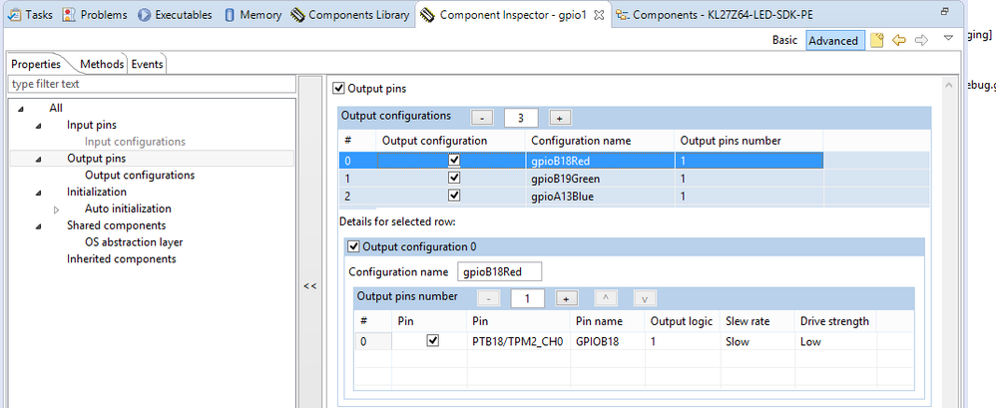The image size is (996, 408).
Task: Click the Problems view icon
Action: click(69, 15)
